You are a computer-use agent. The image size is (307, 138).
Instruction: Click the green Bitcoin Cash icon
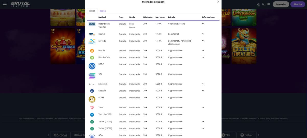92,58
